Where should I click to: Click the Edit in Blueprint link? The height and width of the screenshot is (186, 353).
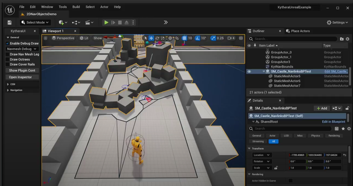[333, 121]
